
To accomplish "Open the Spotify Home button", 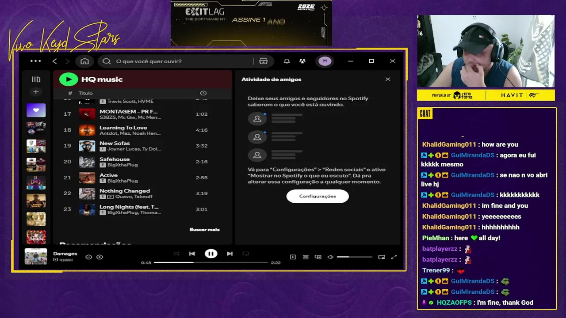I will (84, 61).
